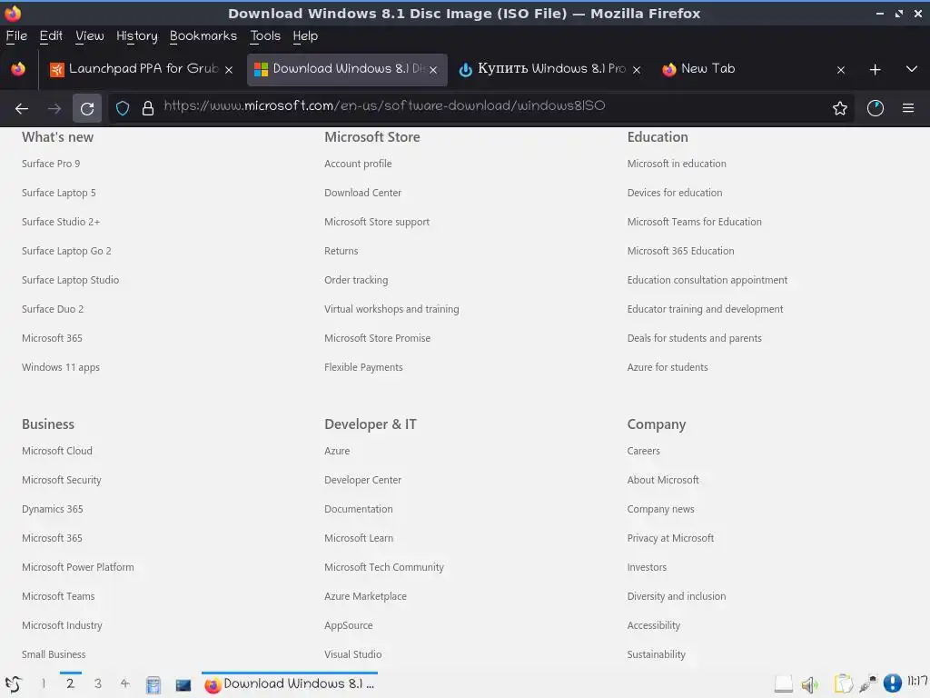The image size is (930, 698).
Task: Open Careers link under Company
Action: (644, 451)
